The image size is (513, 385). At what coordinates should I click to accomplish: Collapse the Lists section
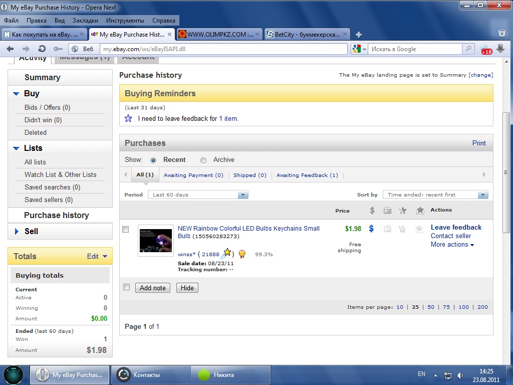pyautogui.click(x=17, y=148)
